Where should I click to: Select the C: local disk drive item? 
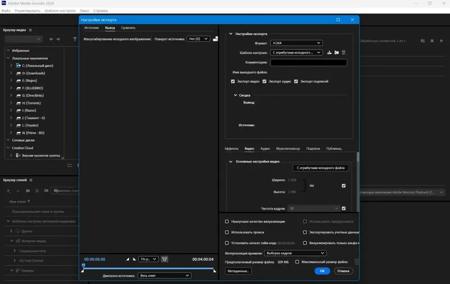click(37, 66)
